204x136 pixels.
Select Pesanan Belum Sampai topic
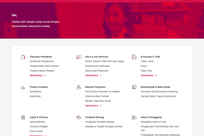click(42, 71)
